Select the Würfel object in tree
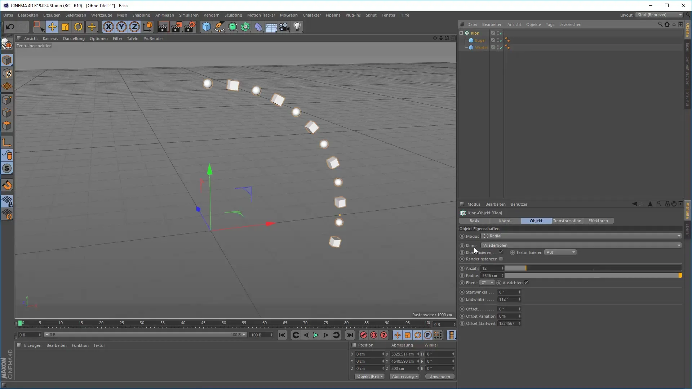Screen dimensions: 692x389 coord(481,48)
